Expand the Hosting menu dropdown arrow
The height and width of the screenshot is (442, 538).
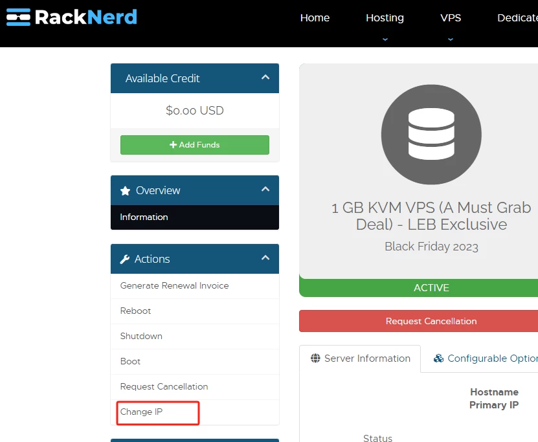coord(385,39)
